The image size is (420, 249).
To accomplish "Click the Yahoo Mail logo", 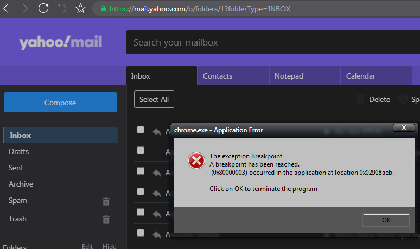I will pos(61,42).
